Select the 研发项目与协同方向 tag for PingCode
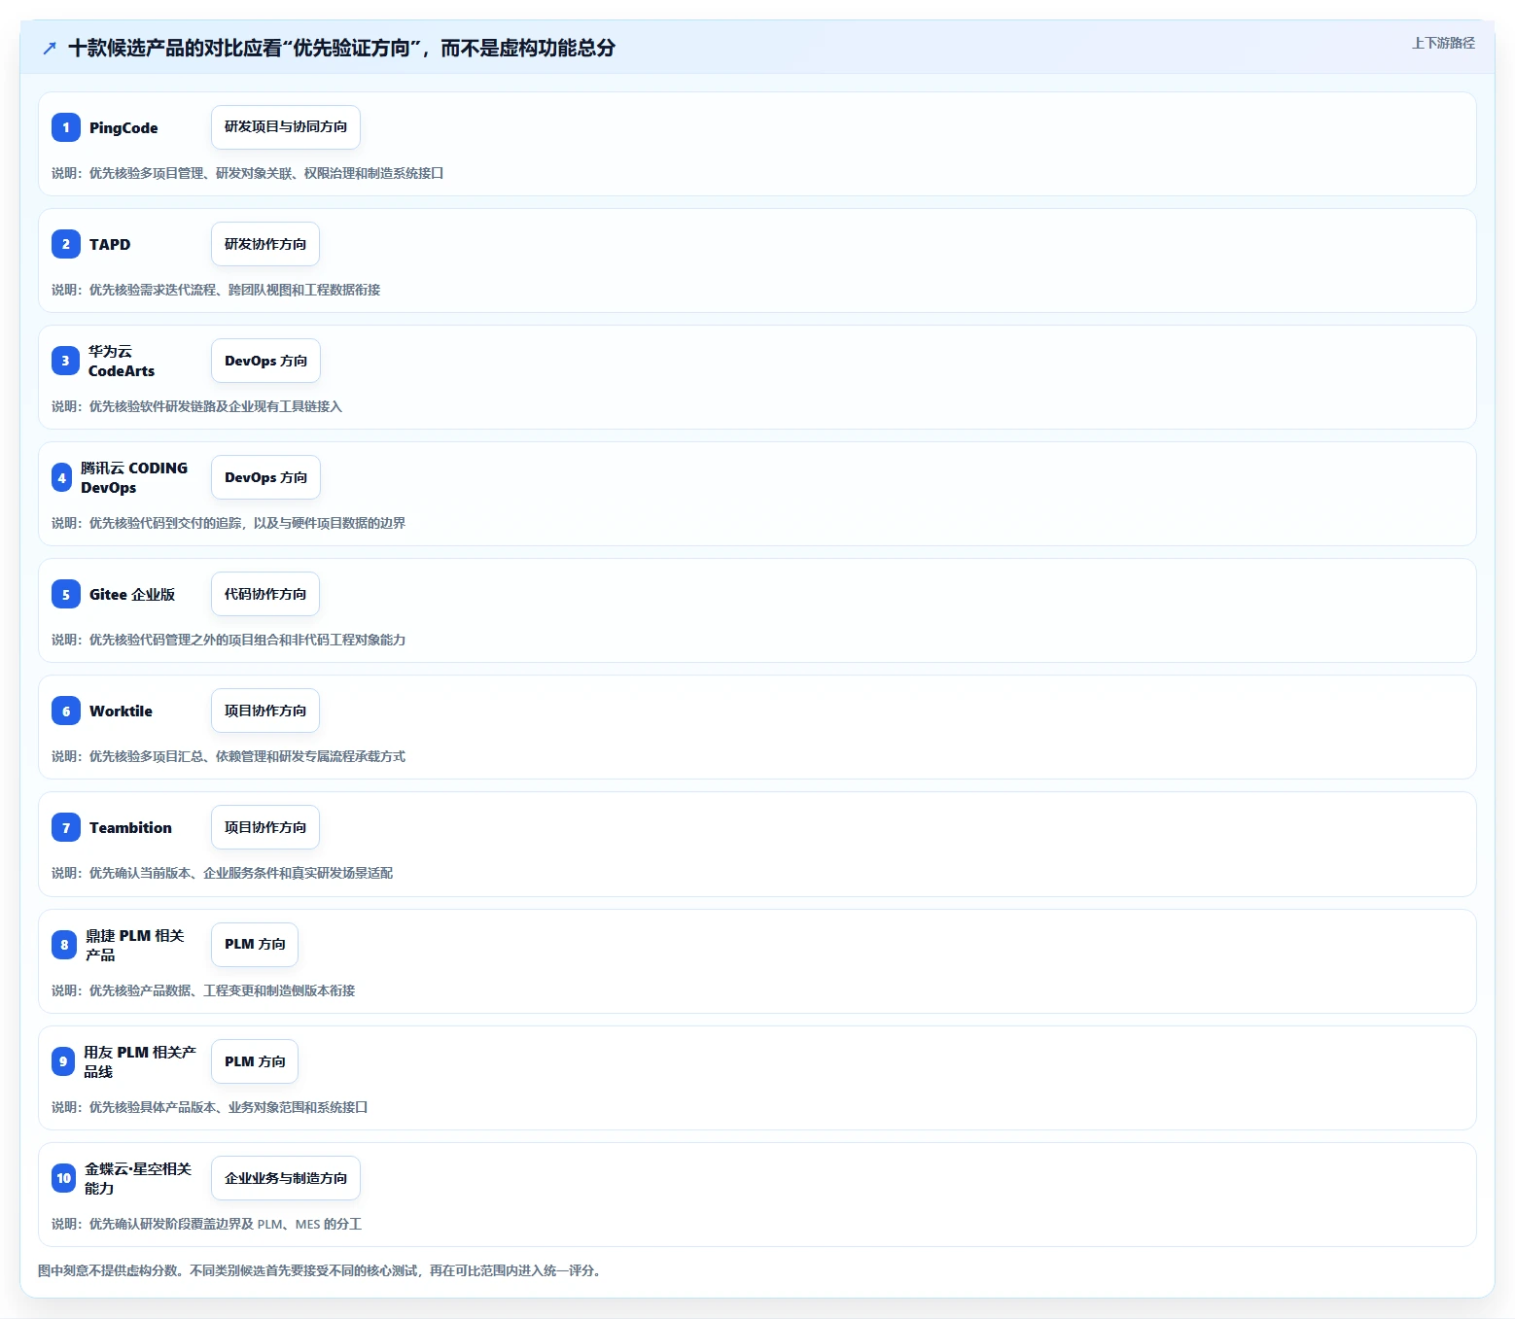1515x1319 pixels. click(x=286, y=127)
